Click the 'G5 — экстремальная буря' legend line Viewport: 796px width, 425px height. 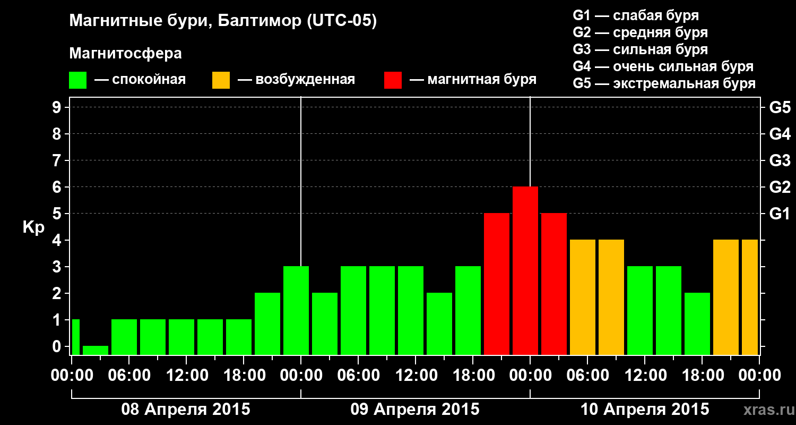664,84
